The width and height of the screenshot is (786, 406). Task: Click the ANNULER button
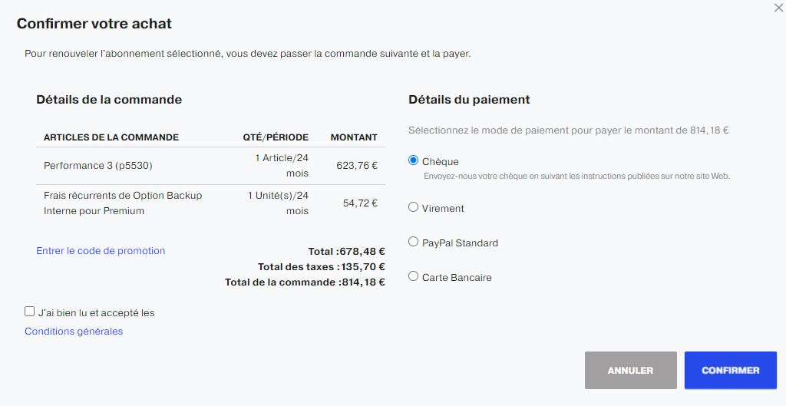pos(631,371)
